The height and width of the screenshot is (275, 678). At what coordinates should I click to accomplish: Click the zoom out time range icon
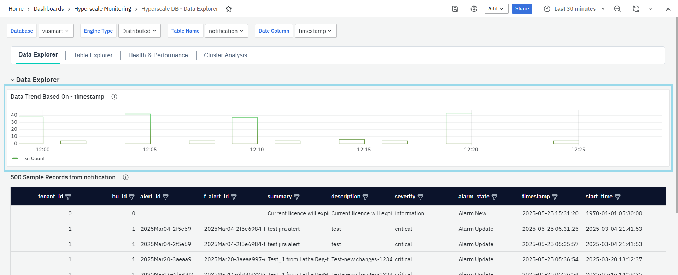618,9
